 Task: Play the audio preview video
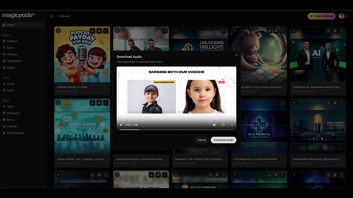click(x=121, y=125)
